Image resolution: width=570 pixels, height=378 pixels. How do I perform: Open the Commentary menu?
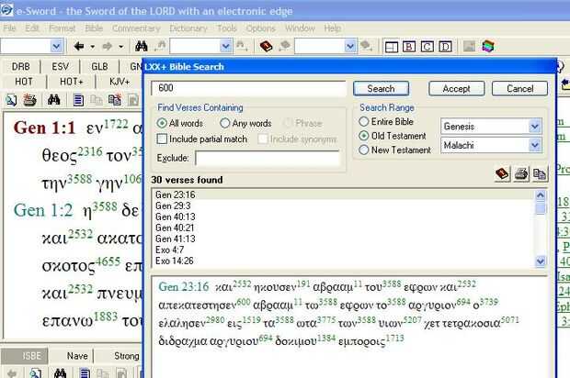136,28
